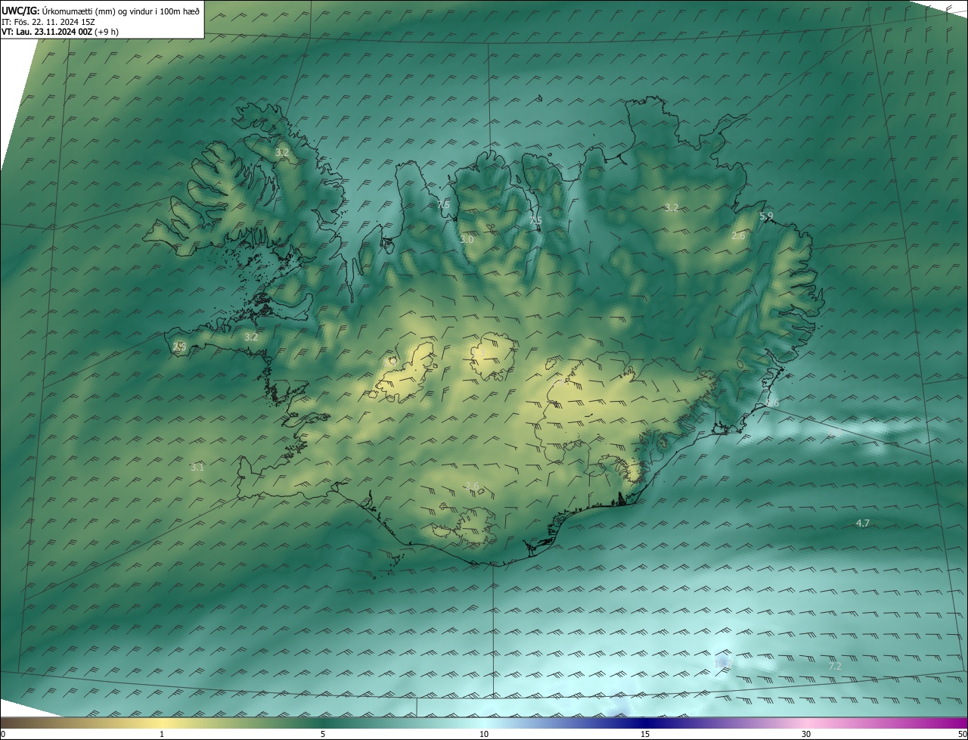Click the "UWC/IG: Úrkomumætti (mm)" title line
968x740 pixels.
point(101,10)
